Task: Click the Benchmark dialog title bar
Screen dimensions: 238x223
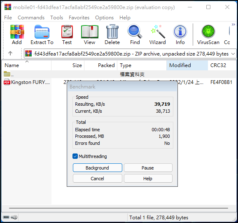Action: pyautogui.click(x=122, y=87)
